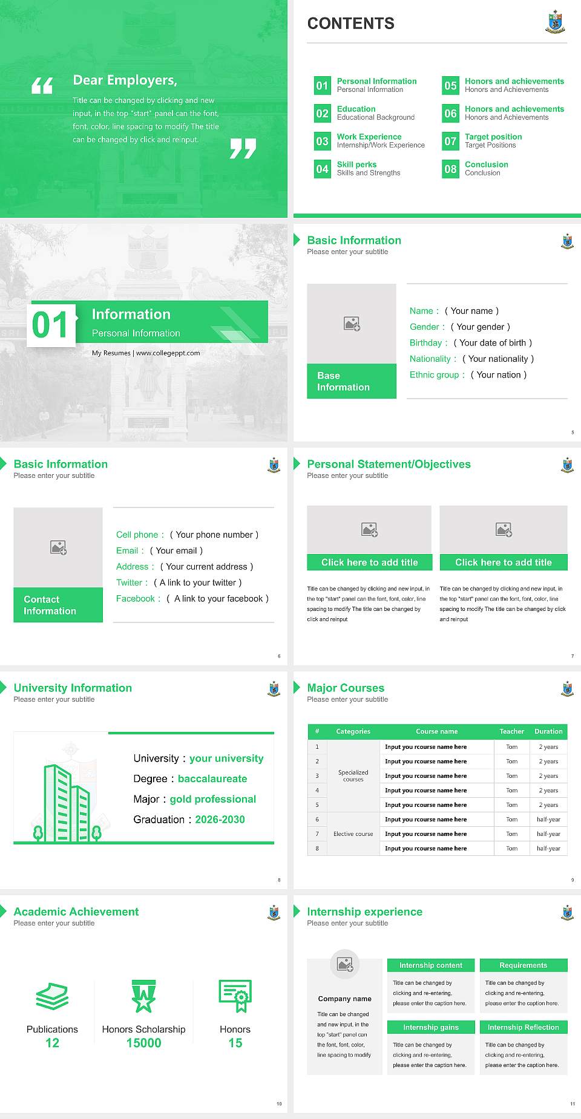The image size is (581, 1119).
Task: Click the crest on the Personal Statement slide
Action: pyautogui.click(x=568, y=465)
